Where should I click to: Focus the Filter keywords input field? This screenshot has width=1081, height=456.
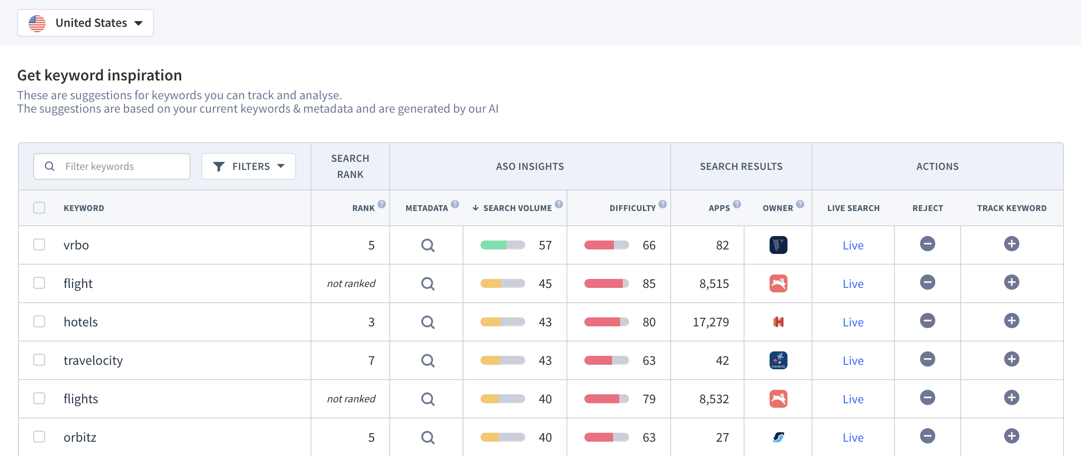(112, 166)
